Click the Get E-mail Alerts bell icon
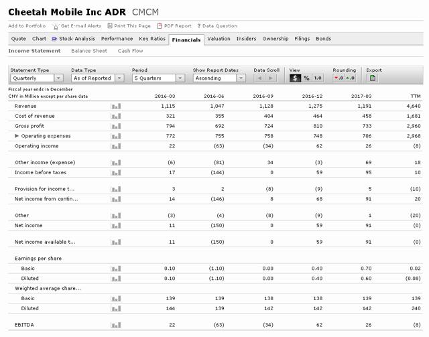Screen dimensions: 429x337 pos(56,27)
